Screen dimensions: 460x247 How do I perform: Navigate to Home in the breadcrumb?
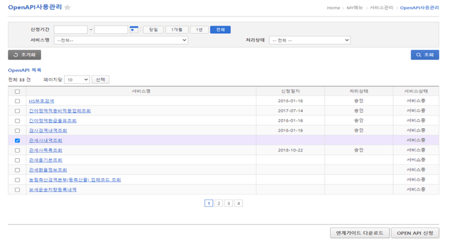[333, 8]
